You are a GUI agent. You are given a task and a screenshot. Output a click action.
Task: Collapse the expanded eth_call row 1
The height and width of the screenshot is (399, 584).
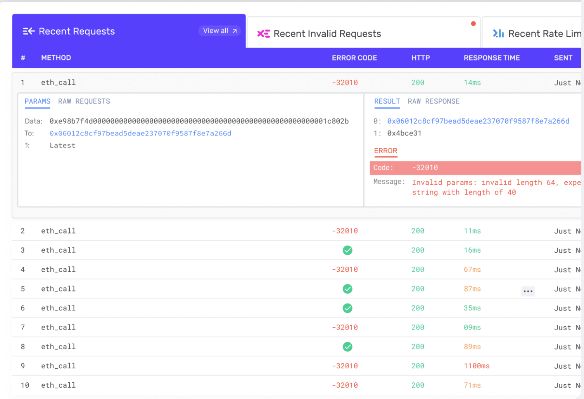click(x=296, y=83)
